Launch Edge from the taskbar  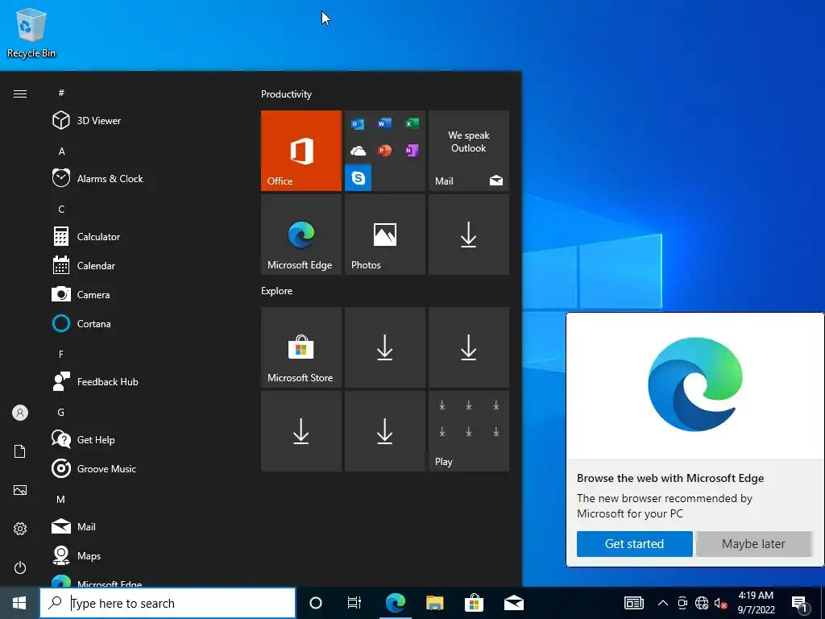(x=395, y=603)
